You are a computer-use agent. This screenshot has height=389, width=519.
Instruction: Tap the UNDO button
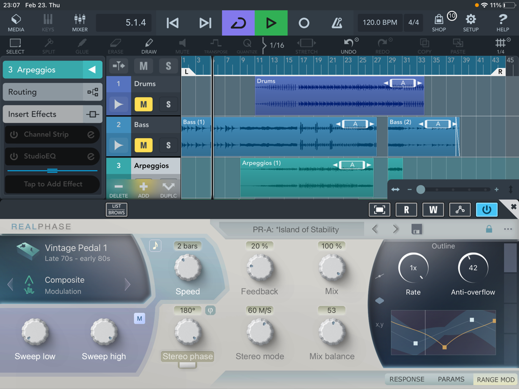349,46
